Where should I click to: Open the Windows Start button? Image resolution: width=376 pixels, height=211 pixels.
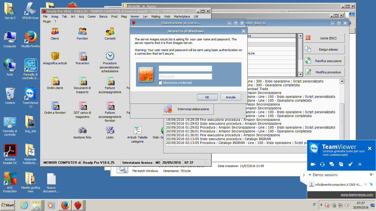(8, 205)
